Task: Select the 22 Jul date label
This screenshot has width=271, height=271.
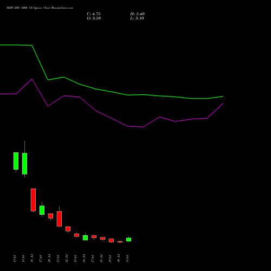Action: pos(67,259)
